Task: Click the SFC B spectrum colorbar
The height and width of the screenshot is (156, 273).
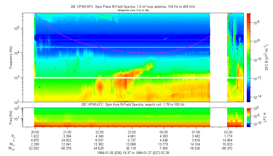Action: tap(248, 57)
